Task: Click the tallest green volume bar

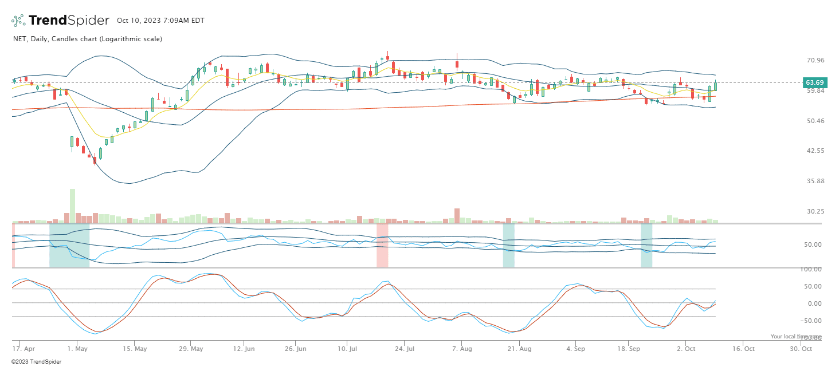Action: point(72,206)
